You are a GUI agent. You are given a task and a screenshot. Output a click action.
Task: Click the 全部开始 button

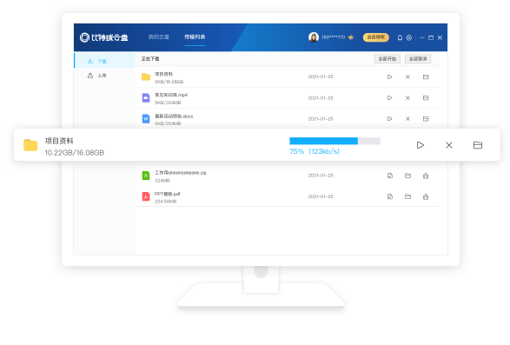pos(387,59)
